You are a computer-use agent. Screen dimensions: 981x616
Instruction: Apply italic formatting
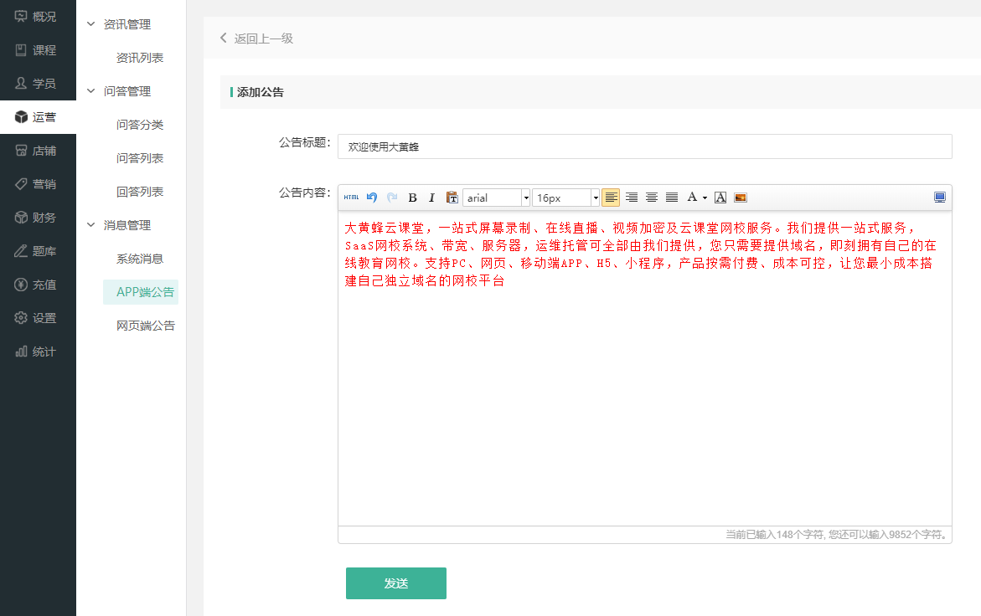(x=431, y=198)
